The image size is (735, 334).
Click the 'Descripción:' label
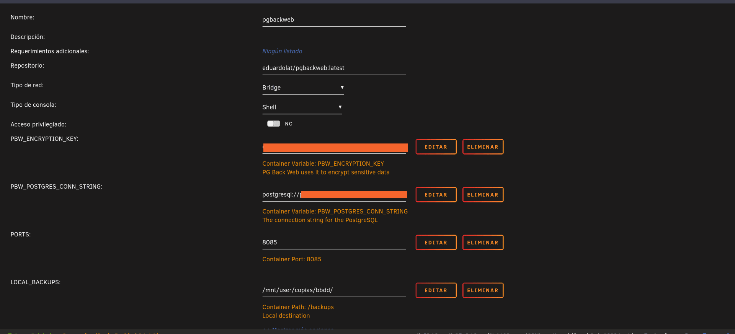point(28,37)
